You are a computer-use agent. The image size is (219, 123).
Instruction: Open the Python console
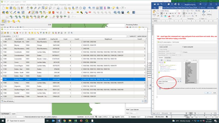[128, 13]
